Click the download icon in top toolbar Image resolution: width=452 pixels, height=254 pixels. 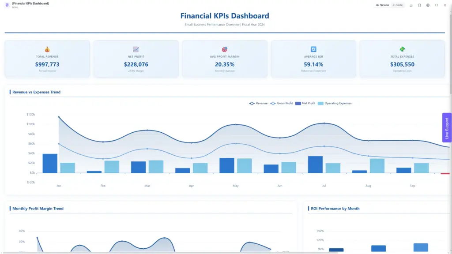(x=411, y=5)
